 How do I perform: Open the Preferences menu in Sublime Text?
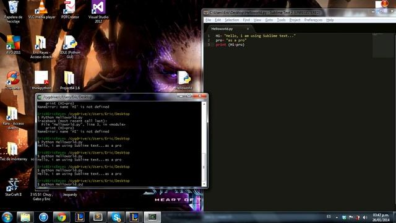pos(313,20)
